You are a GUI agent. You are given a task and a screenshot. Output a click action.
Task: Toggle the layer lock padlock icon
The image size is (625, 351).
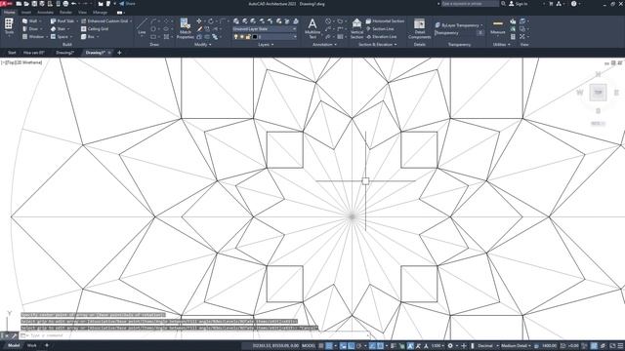(x=248, y=37)
